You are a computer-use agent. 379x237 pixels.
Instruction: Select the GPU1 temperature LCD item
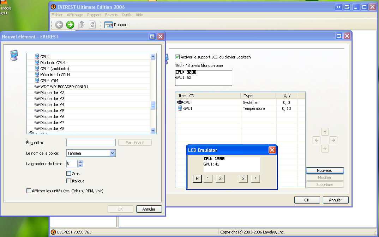(187, 109)
